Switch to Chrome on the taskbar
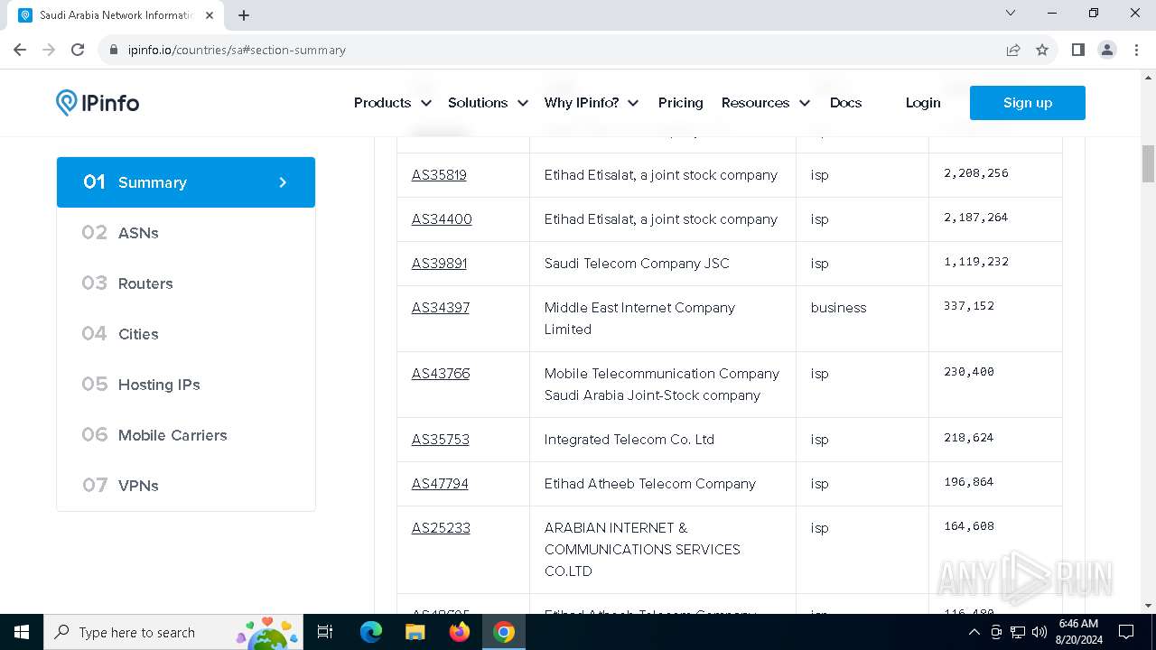 (504, 632)
